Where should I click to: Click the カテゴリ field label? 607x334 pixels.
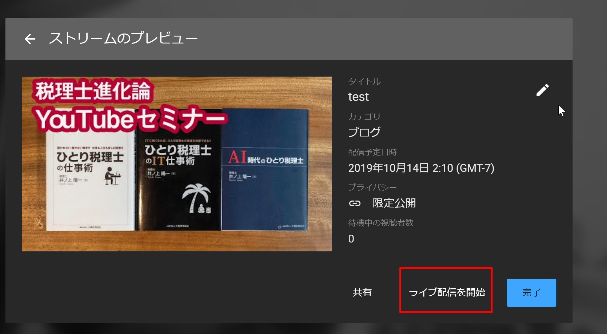tap(364, 117)
